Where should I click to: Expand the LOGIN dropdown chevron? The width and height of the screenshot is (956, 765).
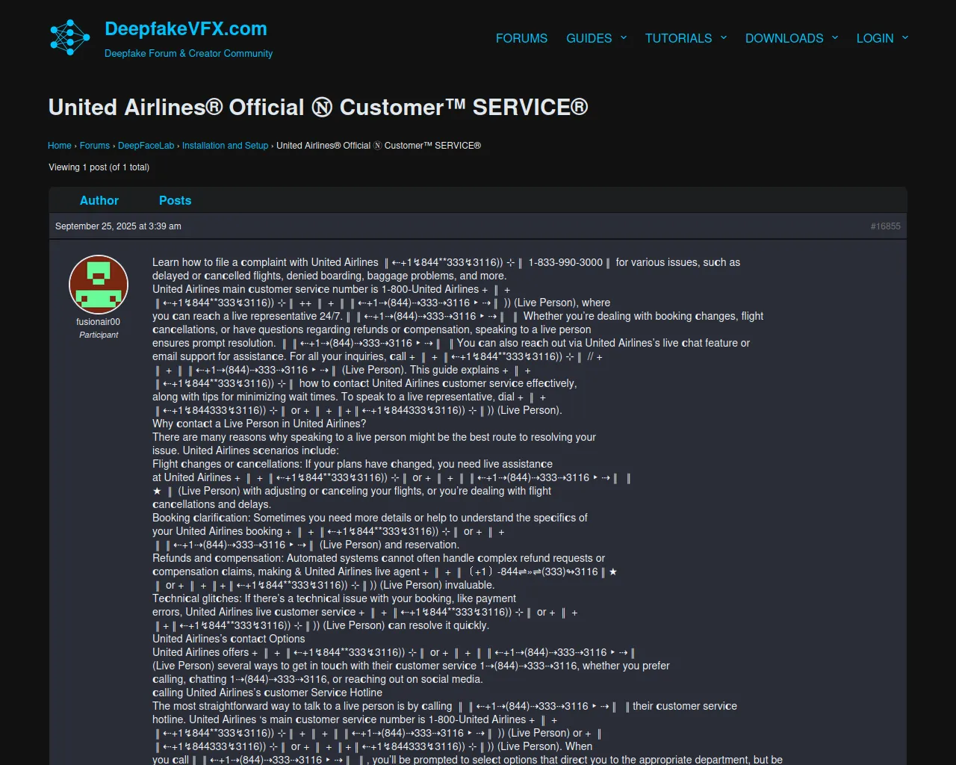pos(905,37)
